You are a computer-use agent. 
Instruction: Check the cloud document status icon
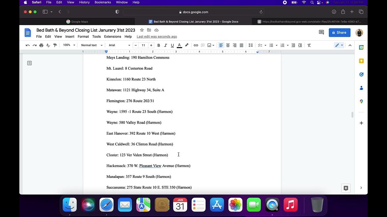click(156, 30)
